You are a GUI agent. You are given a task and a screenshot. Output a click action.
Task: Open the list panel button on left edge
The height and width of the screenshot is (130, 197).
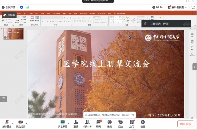pos(3,99)
